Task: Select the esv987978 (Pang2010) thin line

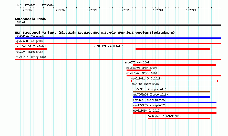Action: (118, 60)
